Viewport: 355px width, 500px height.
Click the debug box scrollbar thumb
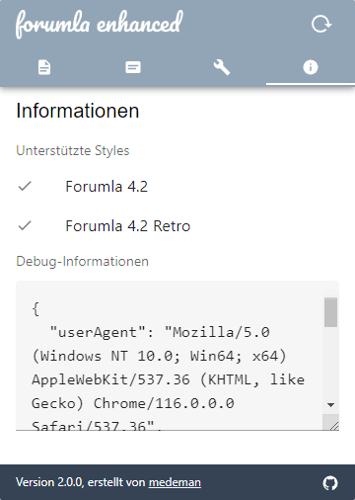coord(330,312)
